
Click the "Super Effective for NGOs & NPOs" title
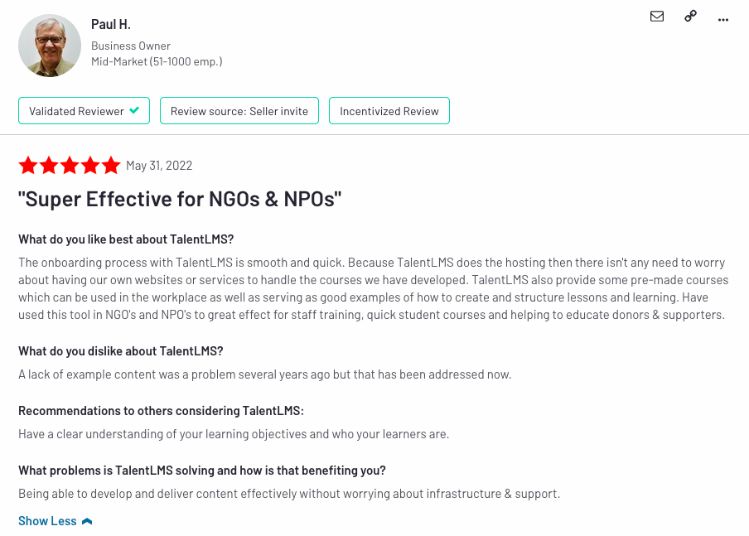click(180, 199)
